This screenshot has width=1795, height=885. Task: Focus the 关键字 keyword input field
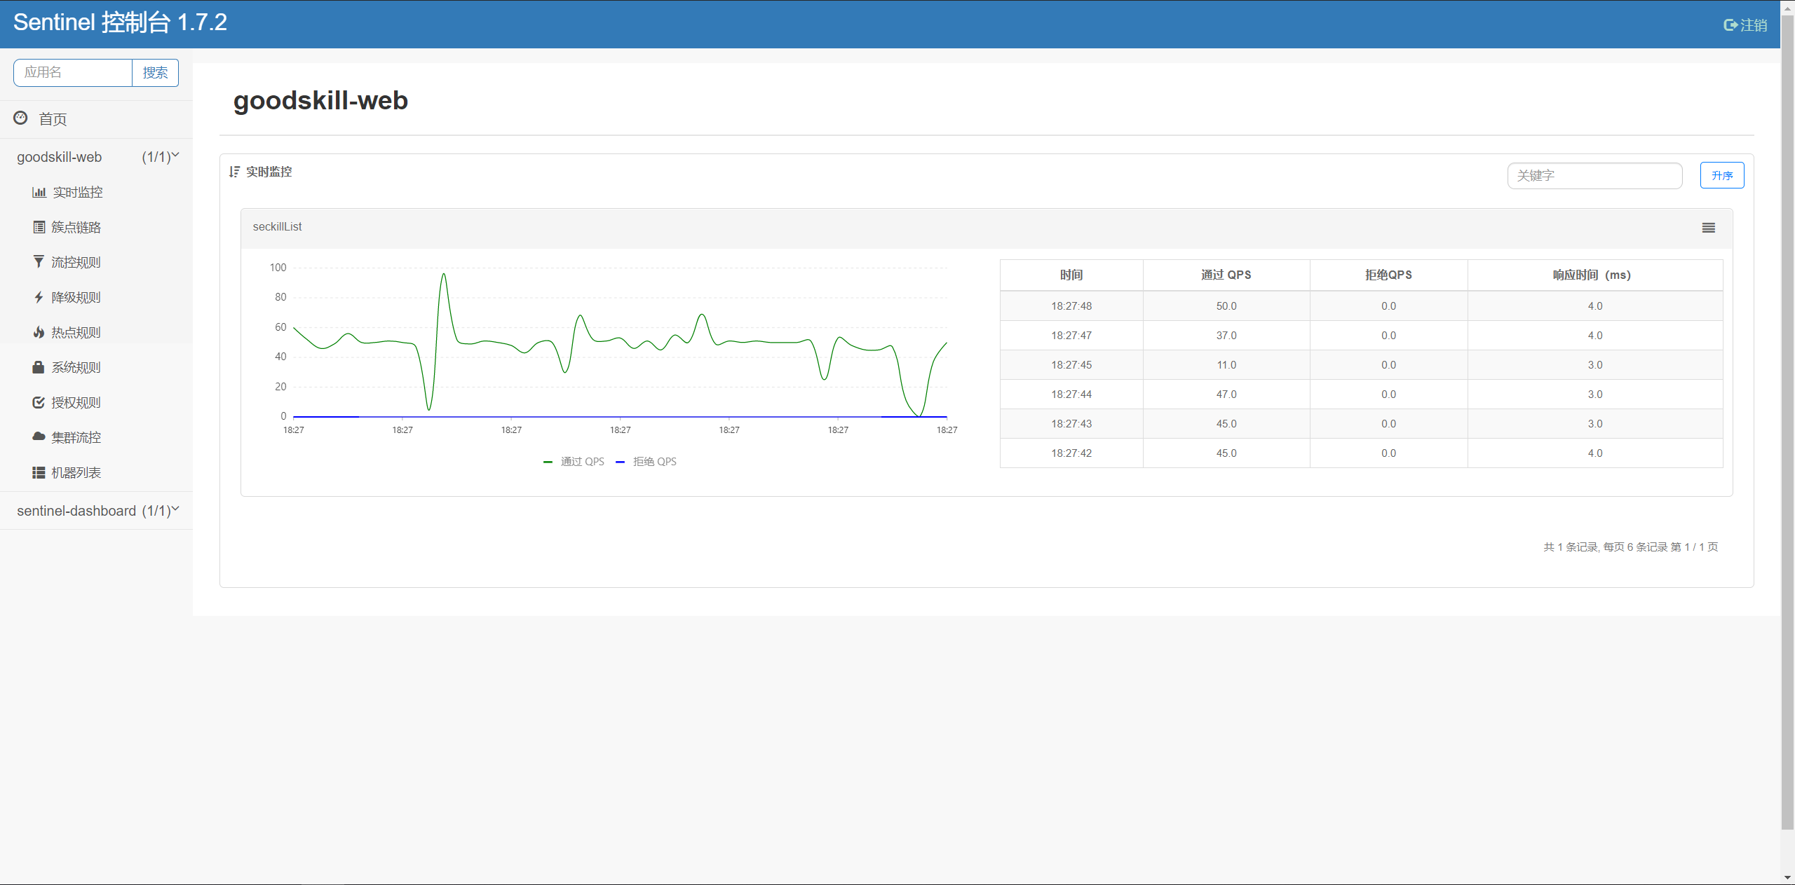click(1594, 176)
